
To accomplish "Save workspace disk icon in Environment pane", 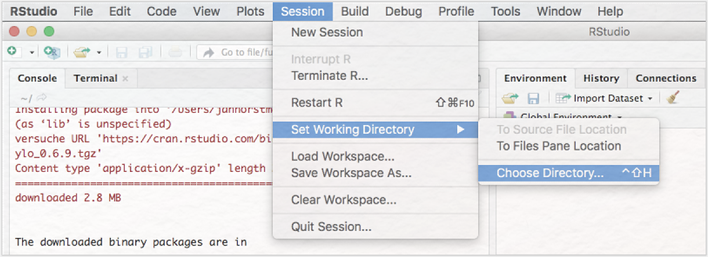I will 533,98.
